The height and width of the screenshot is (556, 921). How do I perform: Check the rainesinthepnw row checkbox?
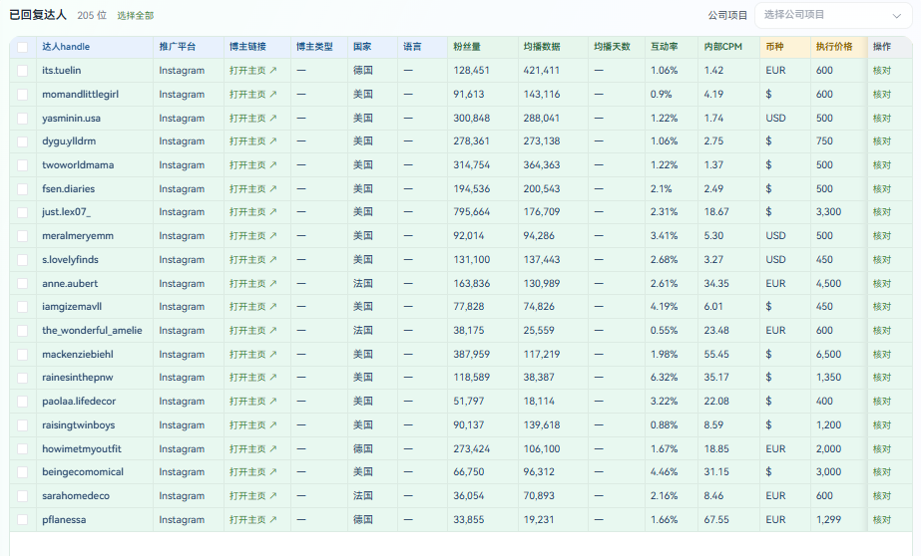pyautogui.click(x=22, y=377)
